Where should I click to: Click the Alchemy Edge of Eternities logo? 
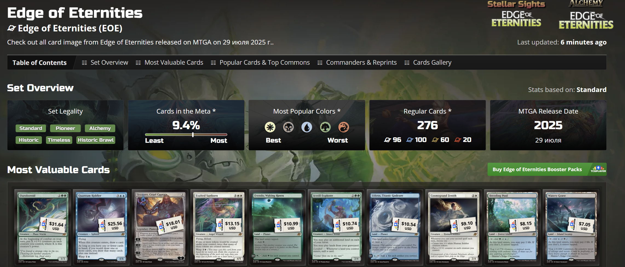pos(586,14)
